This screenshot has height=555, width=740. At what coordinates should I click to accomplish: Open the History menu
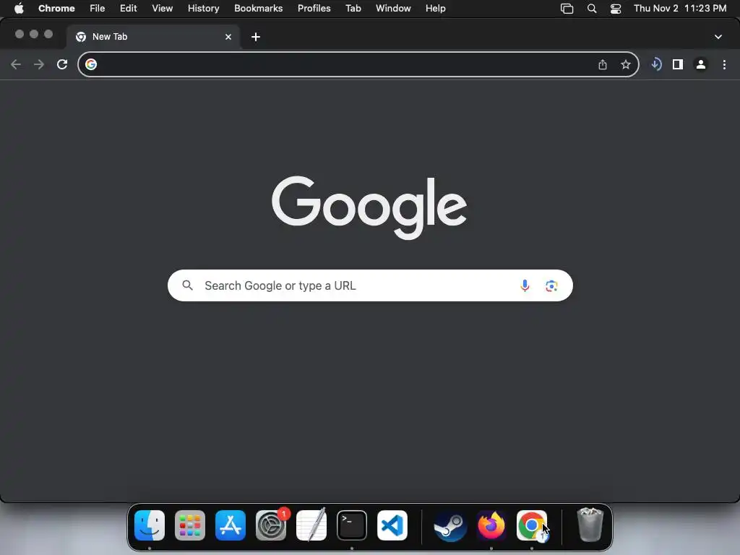tap(203, 9)
